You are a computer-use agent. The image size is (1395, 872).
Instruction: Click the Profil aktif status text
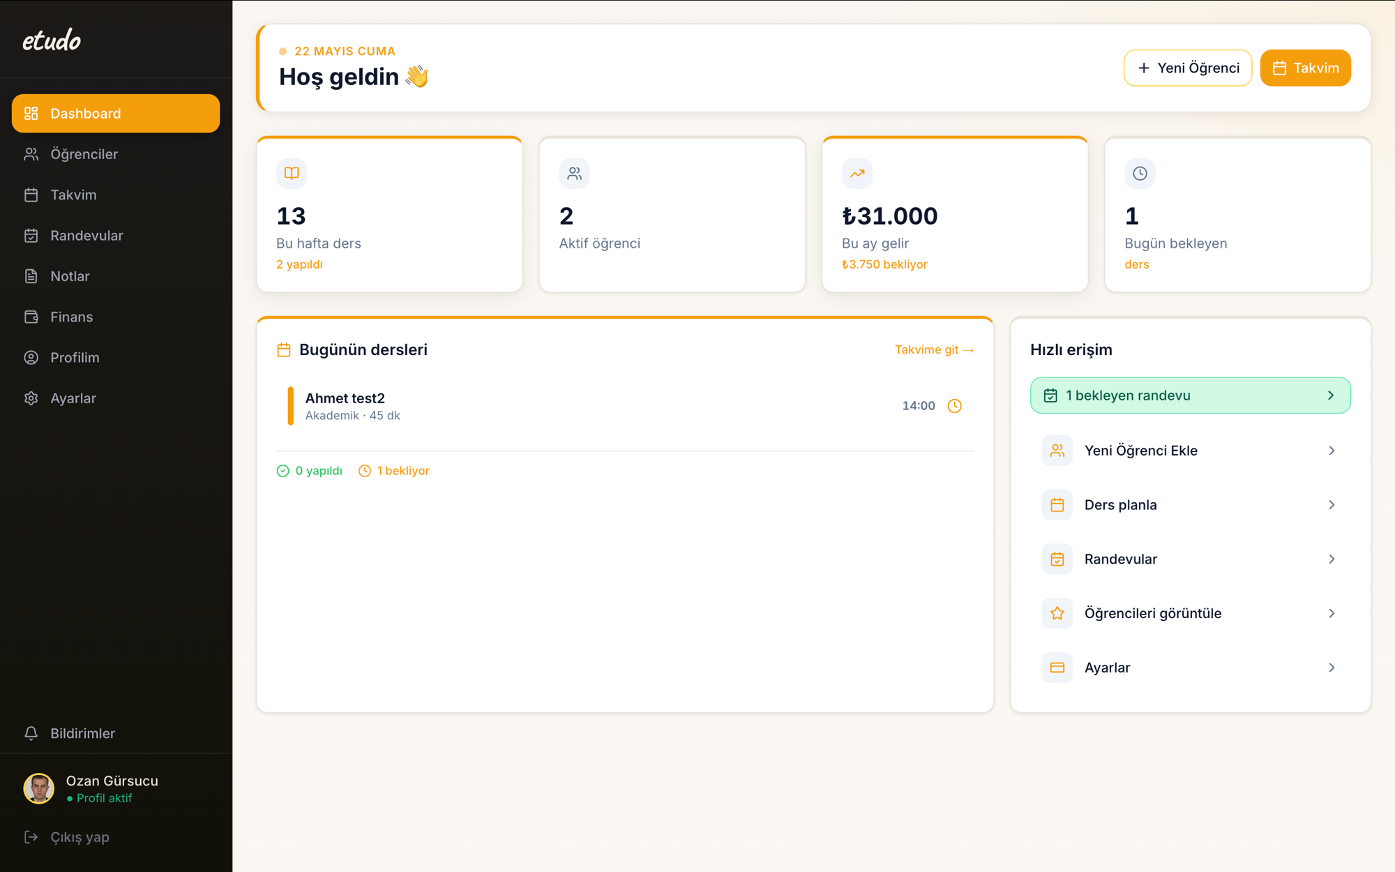104,798
